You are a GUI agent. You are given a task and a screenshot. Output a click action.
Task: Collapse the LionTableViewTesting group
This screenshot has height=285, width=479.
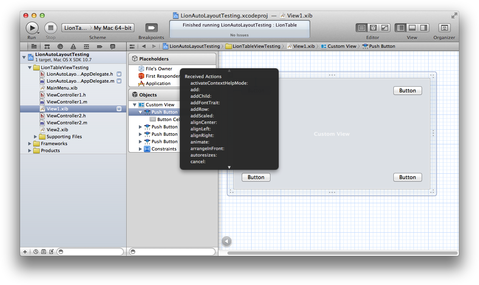(30, 67)
